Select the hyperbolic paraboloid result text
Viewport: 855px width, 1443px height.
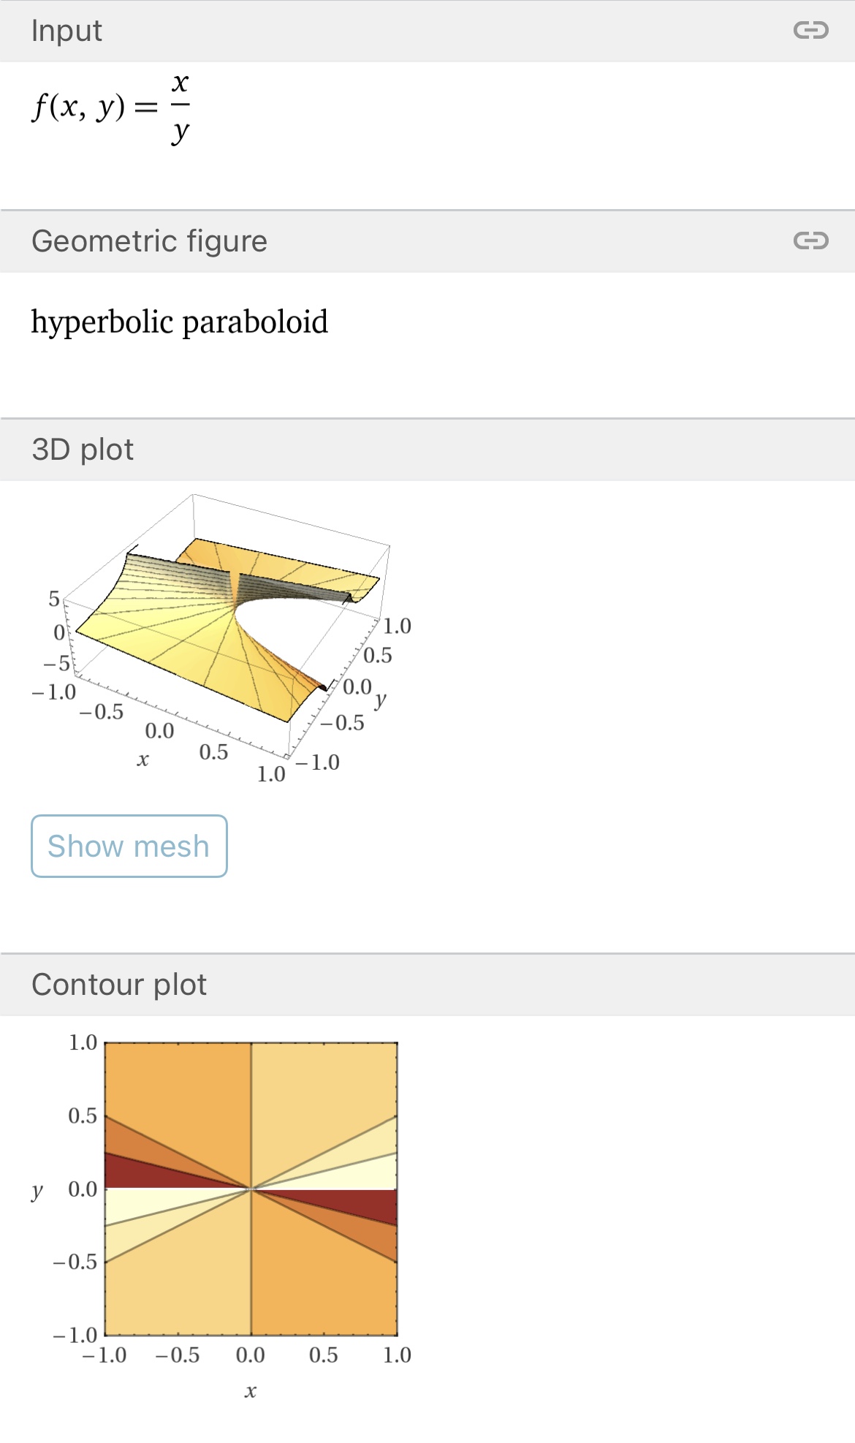179,322
